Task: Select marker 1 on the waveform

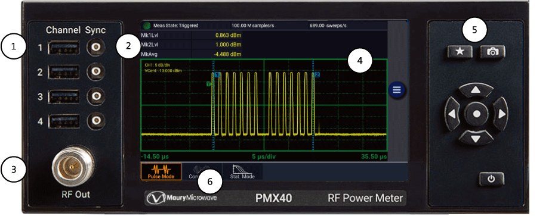Action: tap(218, 75)
